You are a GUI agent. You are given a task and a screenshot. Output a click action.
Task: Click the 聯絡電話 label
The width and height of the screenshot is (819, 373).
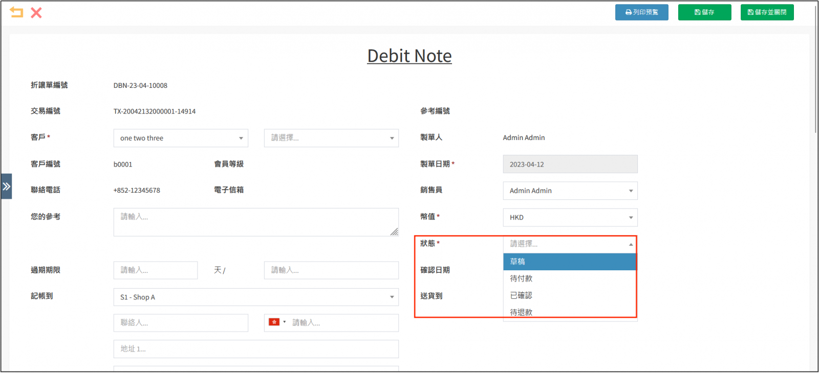(46, 190)
